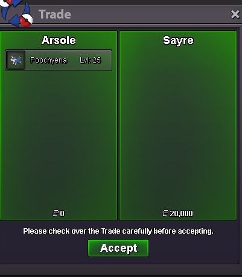
Task: Click the Trade window title text
Action: (55, 14)
